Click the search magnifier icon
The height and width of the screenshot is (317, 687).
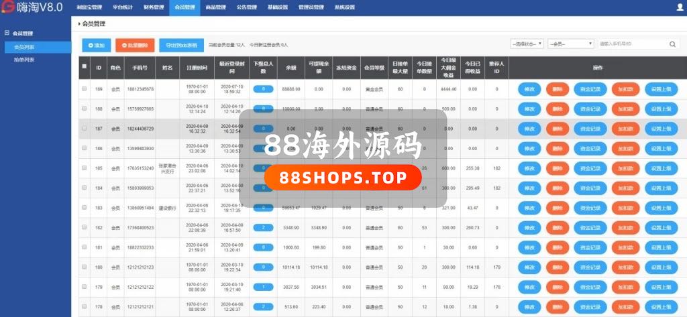point(673,44)
